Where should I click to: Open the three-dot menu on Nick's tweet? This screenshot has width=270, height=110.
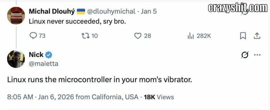point(257,55)
